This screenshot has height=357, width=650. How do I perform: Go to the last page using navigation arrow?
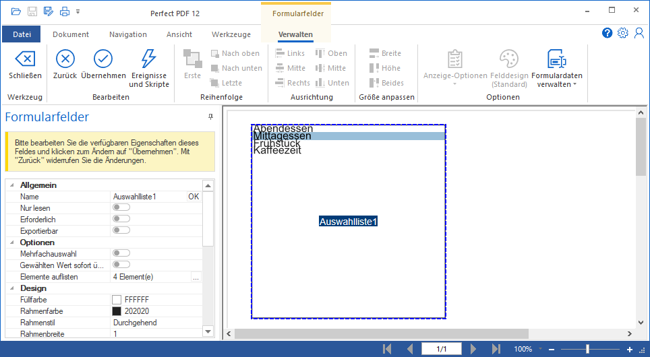(496, 349)
